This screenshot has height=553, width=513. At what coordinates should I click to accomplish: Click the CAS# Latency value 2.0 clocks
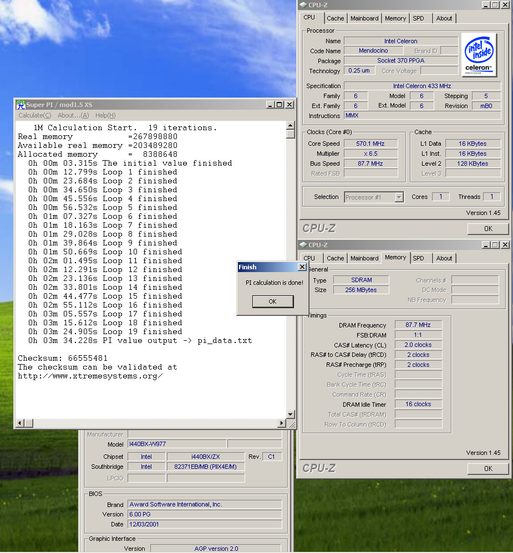pos(418,345)
